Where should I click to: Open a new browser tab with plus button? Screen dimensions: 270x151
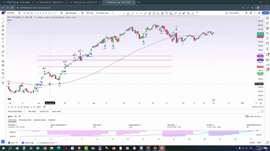point(139,3)
